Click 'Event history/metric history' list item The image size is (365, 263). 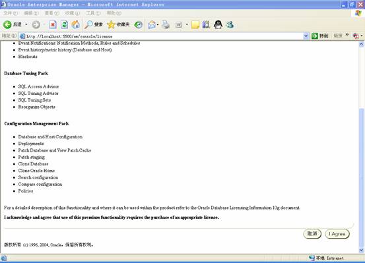[x=65, y=49]
